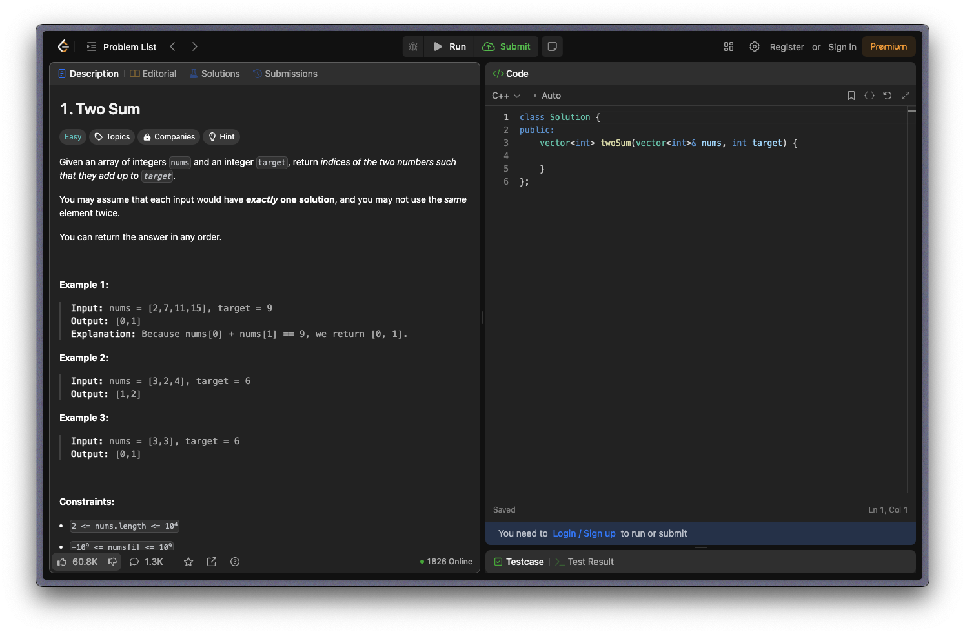The width and height of the screenshot is (965, 634).
Task: Open settings gear icon
Action: pyautogui.click(x=755, y=46)
